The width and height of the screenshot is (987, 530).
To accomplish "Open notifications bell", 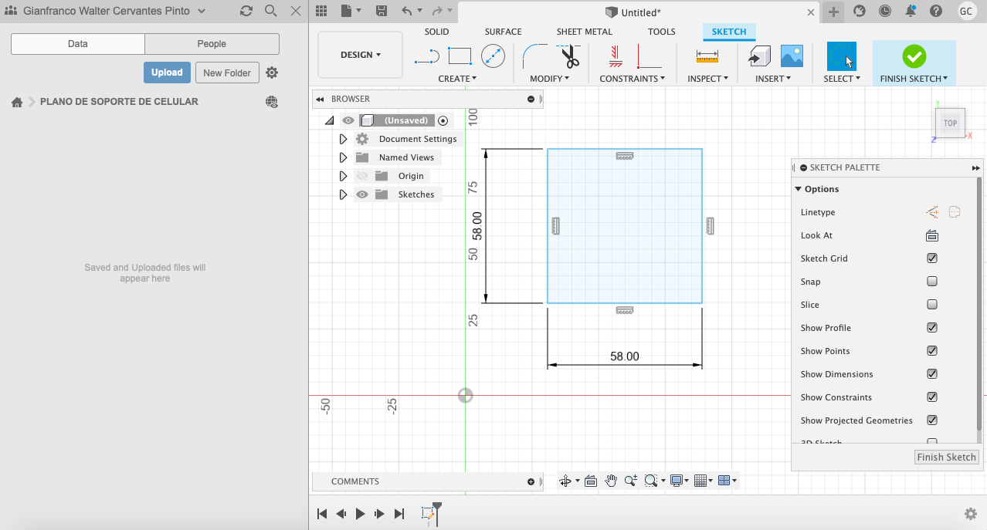I will [911, 11].
